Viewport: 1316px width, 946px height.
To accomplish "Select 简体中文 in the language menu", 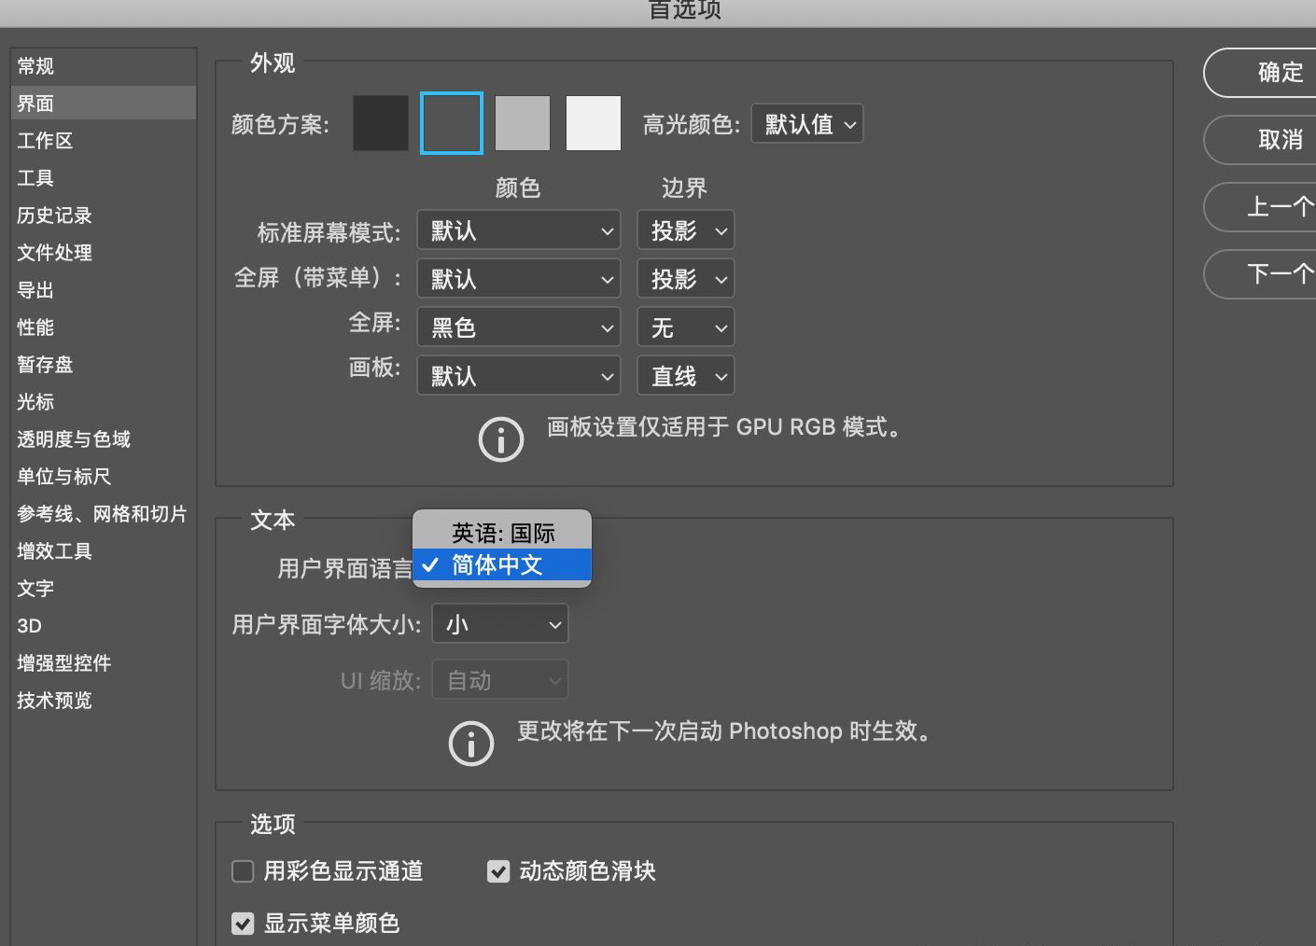I will [502, 564].
